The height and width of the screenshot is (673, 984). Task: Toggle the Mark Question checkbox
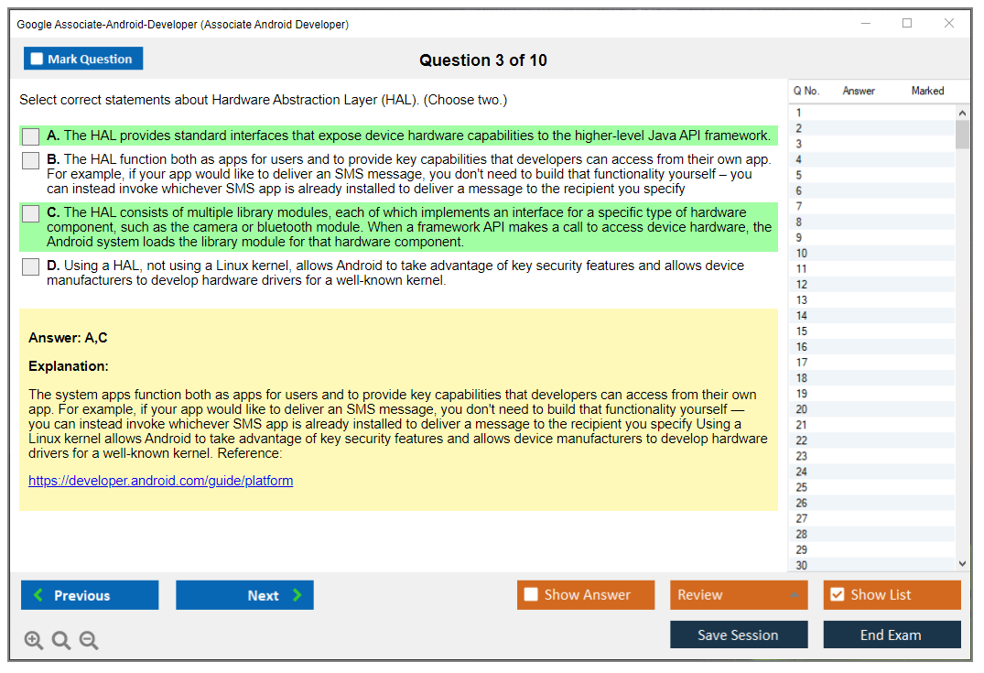click(38, 60)
